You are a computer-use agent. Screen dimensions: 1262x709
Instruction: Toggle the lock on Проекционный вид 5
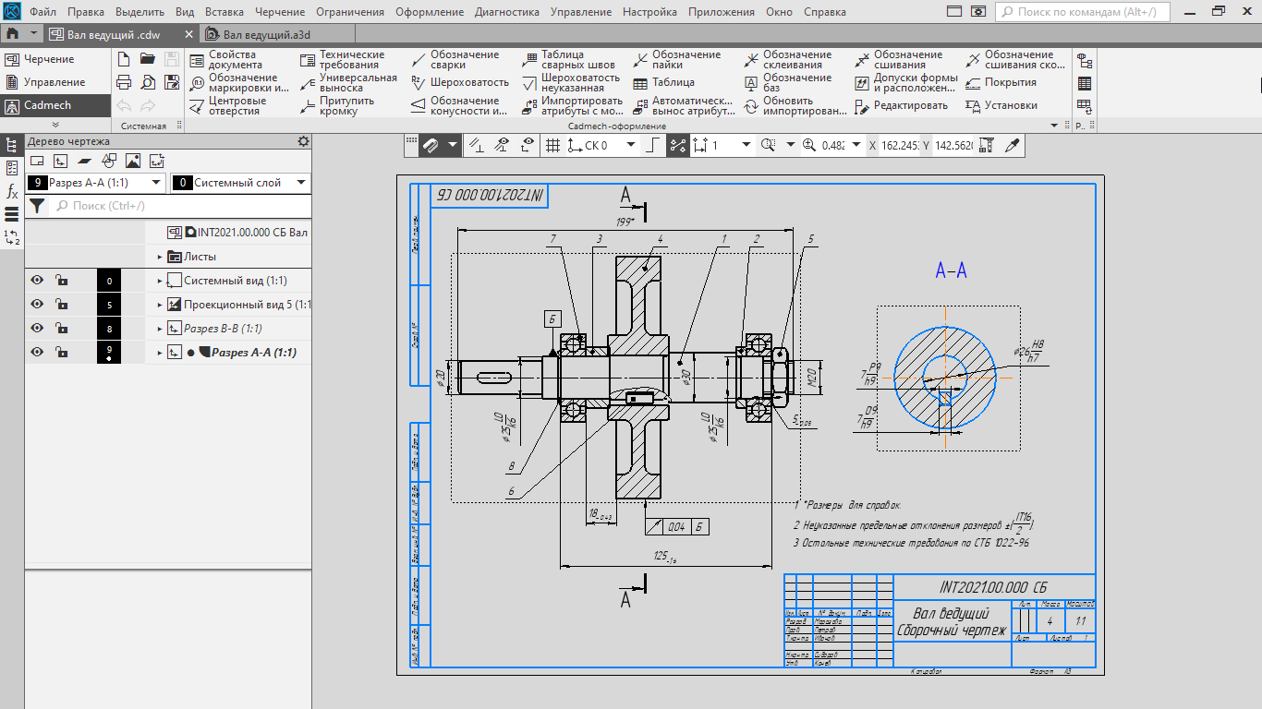[x=60, y=305]
